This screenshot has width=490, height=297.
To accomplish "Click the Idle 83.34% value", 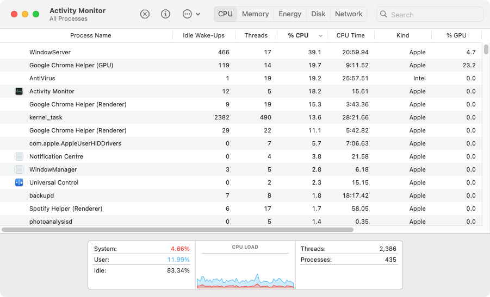I will pyautogui.click(x=178, y=270).
